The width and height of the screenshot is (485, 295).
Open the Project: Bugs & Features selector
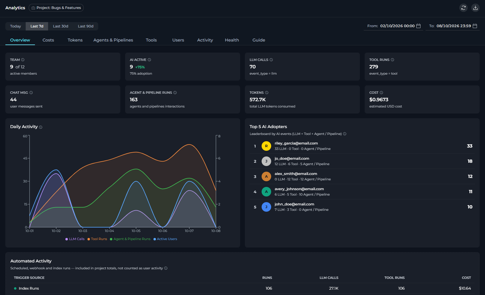[x=56, y=8]
